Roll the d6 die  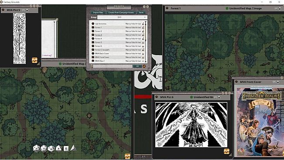pos(66,148)
